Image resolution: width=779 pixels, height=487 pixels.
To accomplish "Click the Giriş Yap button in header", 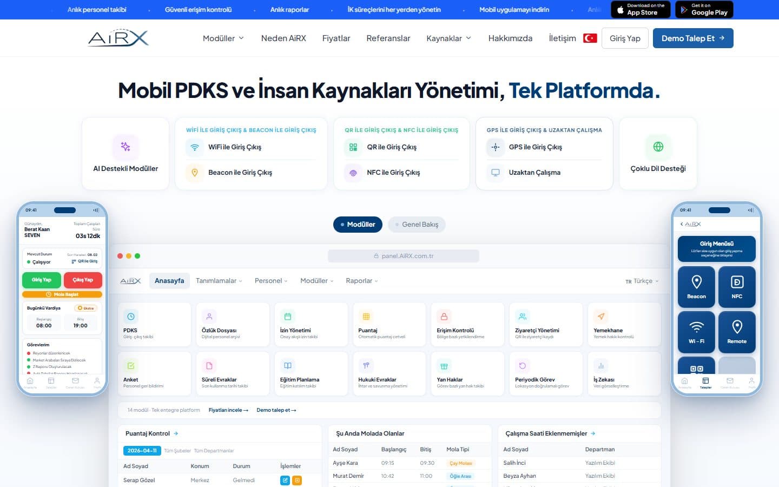I will click(x=625, y=38).
